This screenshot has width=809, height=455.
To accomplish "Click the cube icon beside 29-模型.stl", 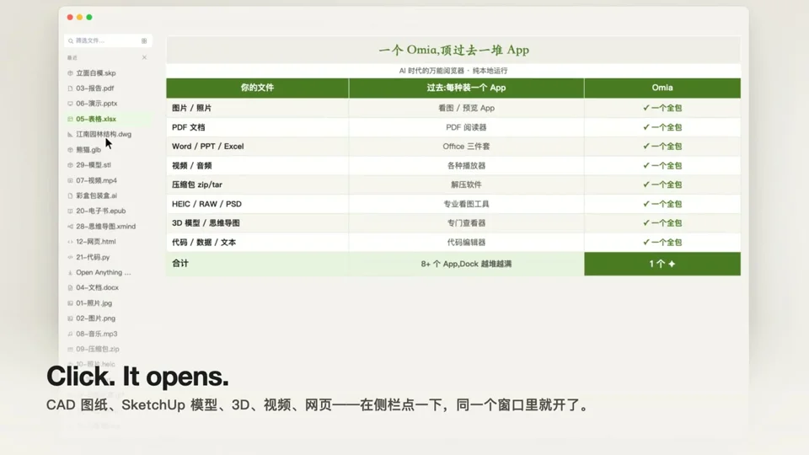I will pyautogui.click(x=70, y=165).
